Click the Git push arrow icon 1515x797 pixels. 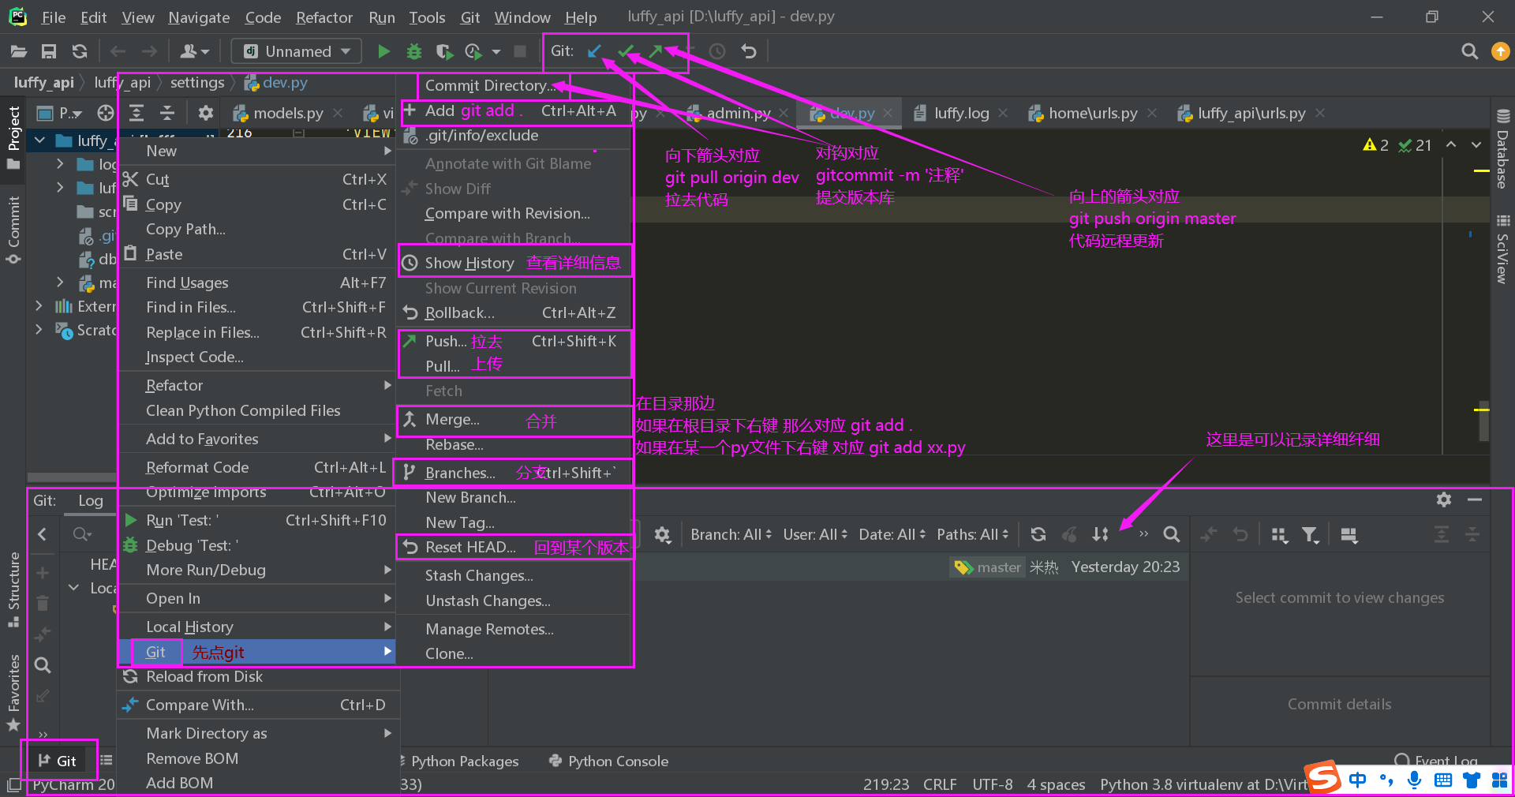655,51
